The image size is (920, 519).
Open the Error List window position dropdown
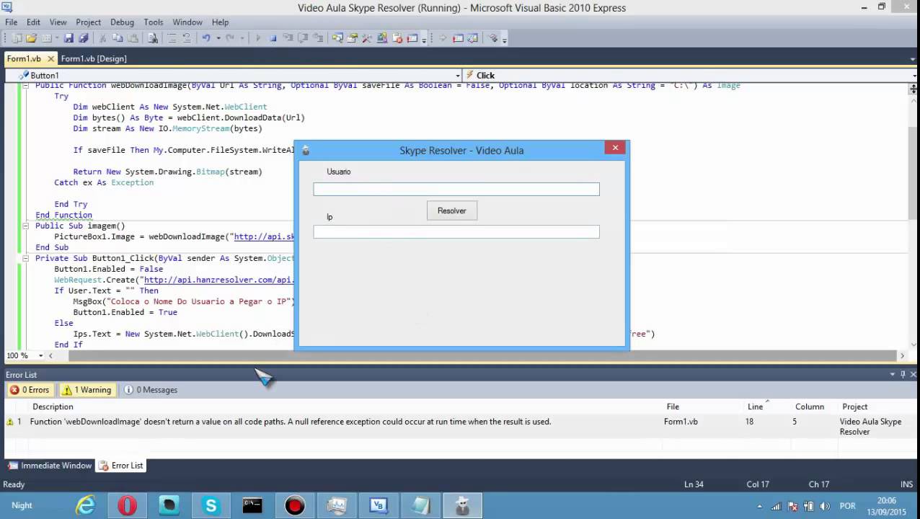893,374
